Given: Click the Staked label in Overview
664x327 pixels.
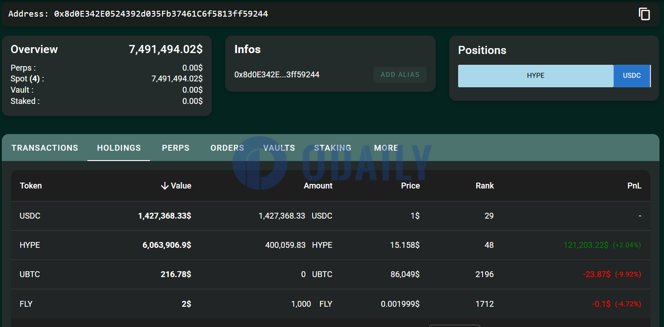Looking at the screenshot, I should point(25,101).
